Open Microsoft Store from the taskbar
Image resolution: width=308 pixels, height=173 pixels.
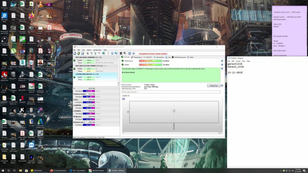pyautogui.click(x=26, y=171)
